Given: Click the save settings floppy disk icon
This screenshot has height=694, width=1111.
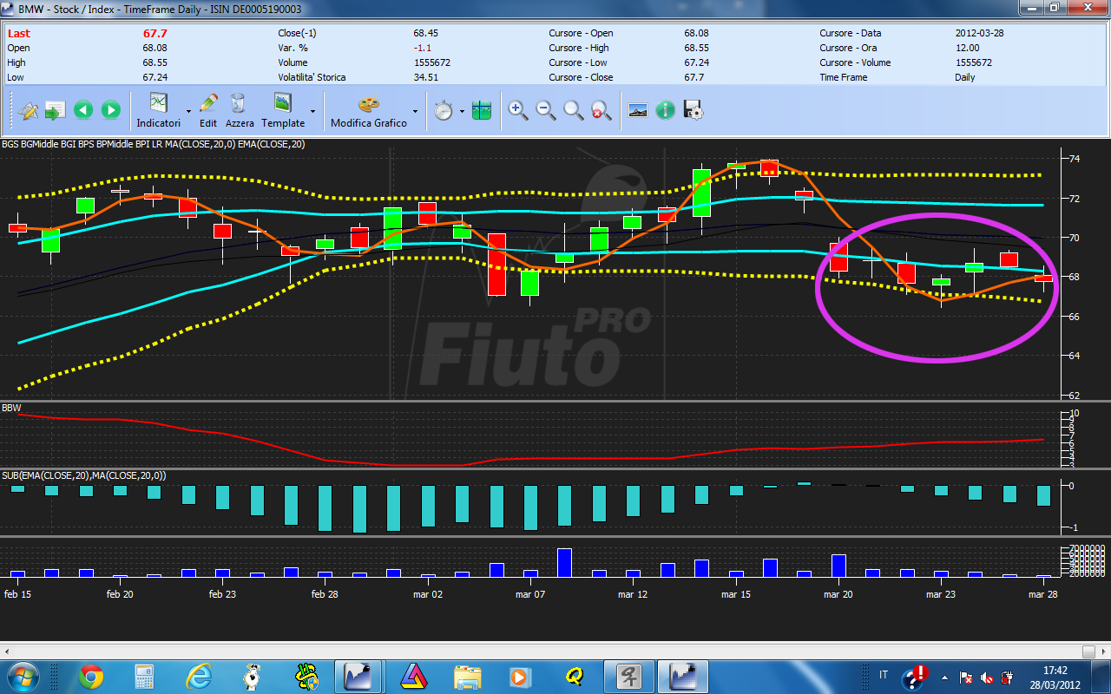Looking at the screenshot, I should coord(694,110).
